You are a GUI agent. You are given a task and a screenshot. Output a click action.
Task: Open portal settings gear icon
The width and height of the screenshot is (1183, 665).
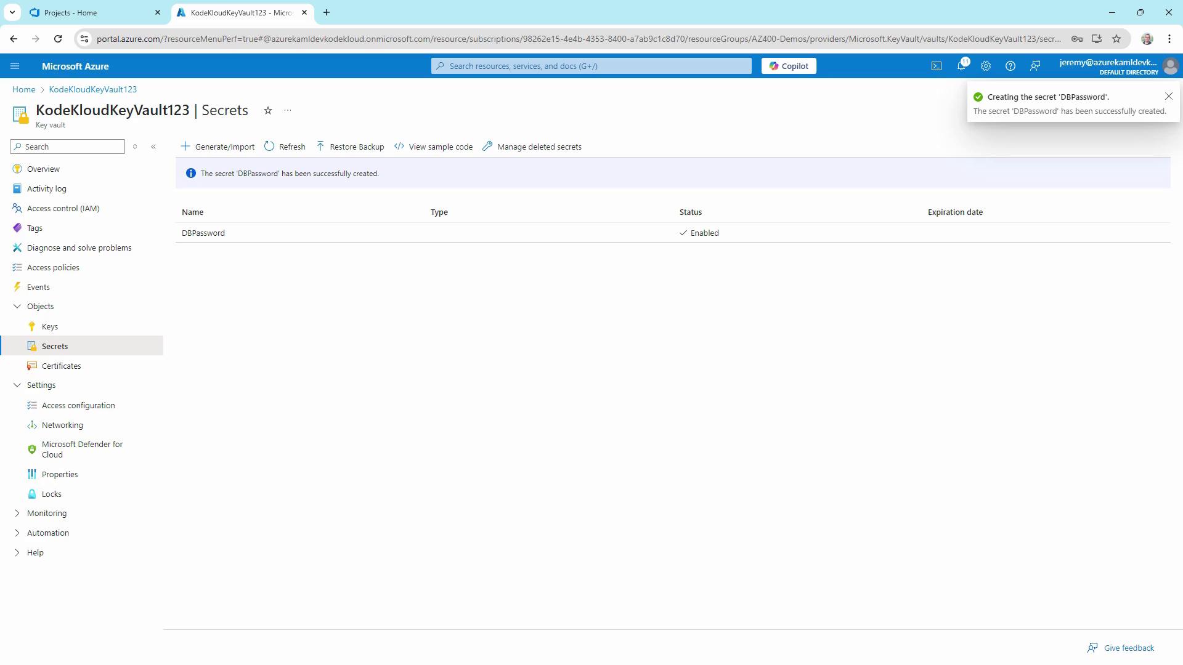click(986, 66)
